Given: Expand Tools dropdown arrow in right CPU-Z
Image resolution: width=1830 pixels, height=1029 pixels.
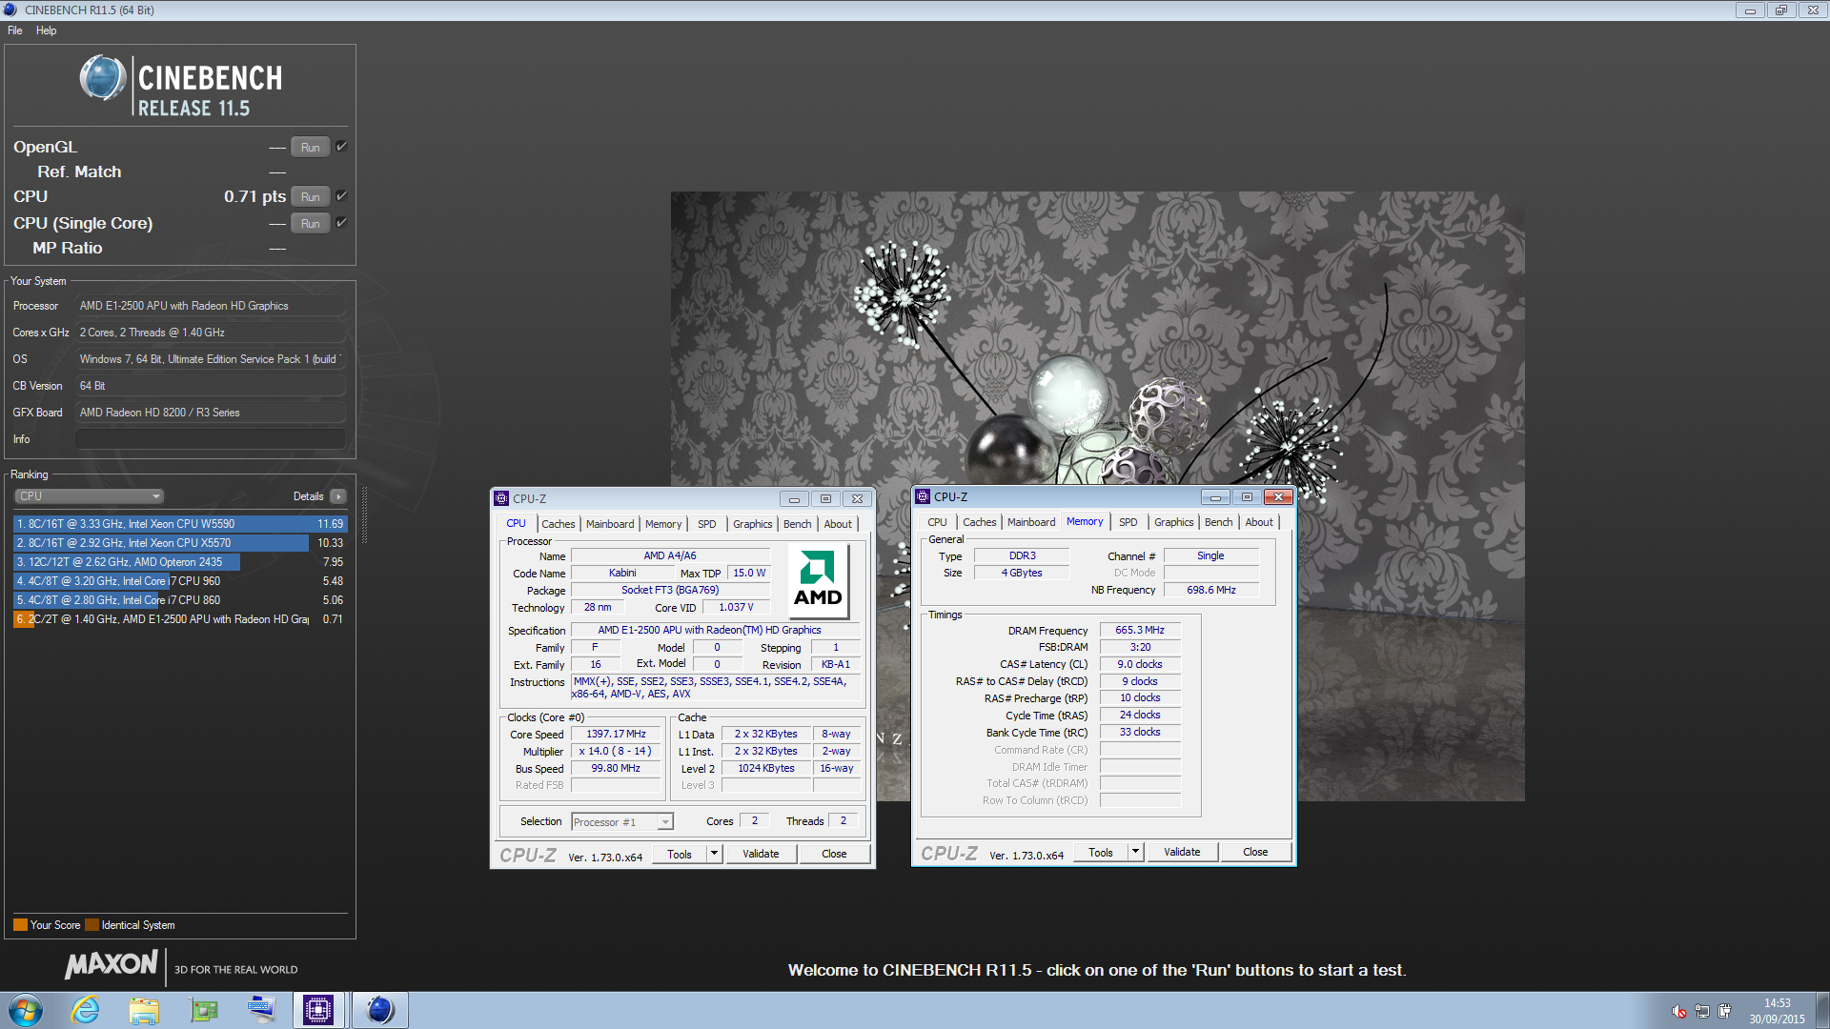Looking at the screenshot, I should (1135, 852).
